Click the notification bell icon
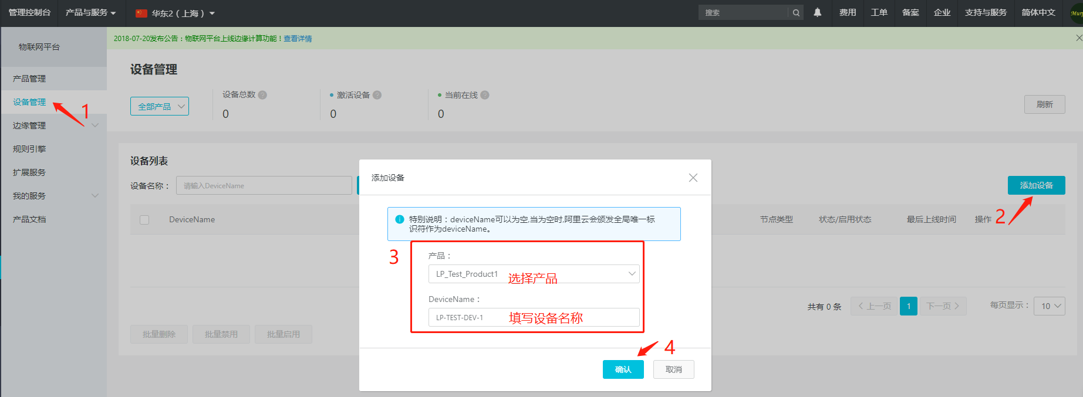Viewport: 1083px width, 397px height. point(817,12)
